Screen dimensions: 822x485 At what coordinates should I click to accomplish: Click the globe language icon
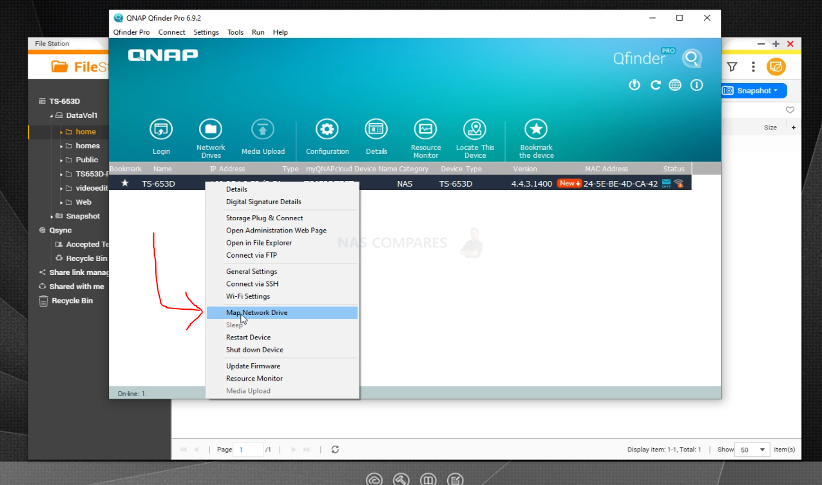point(675,85)
